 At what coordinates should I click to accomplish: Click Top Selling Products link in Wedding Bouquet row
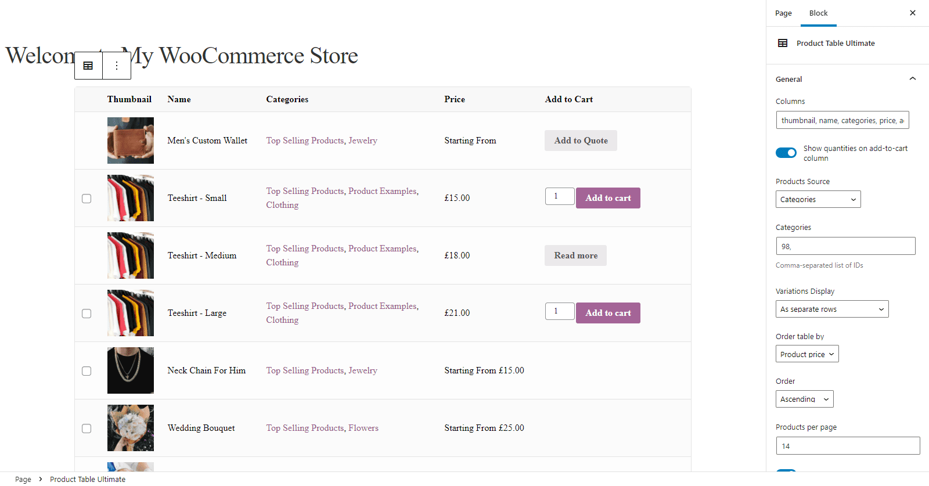pos(305,428)
